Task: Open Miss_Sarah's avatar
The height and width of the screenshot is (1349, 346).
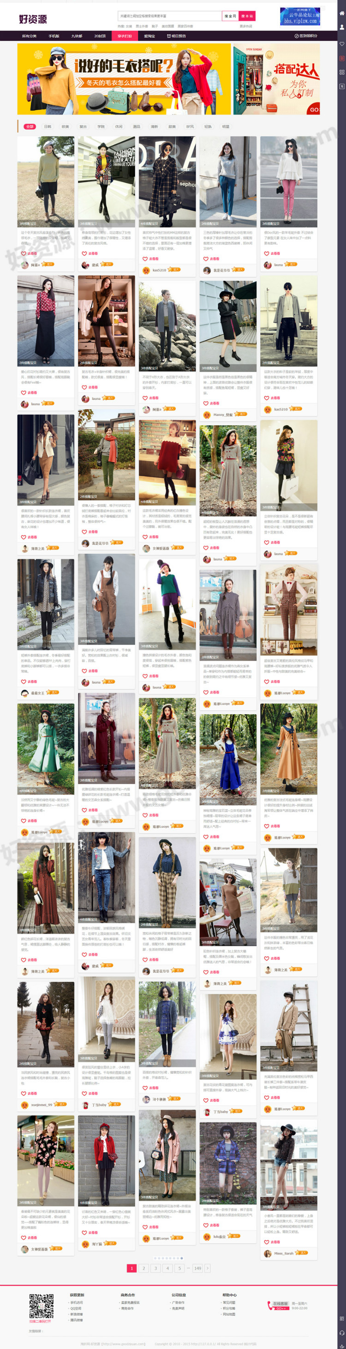Action: point(268,1254)
